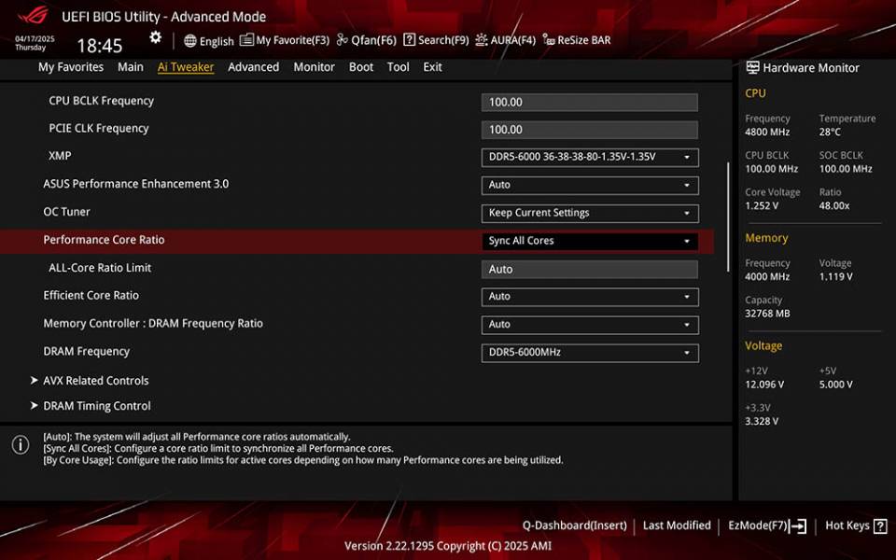Image resolution: width=896 pixels, height=560 pixels.
Task: Click the Hot Keys question-mark icon
Action: tap(880, 525)
